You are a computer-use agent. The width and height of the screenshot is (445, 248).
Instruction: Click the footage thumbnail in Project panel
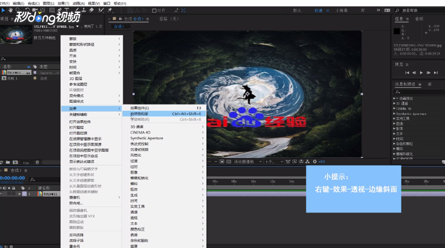tap(16, 35)
